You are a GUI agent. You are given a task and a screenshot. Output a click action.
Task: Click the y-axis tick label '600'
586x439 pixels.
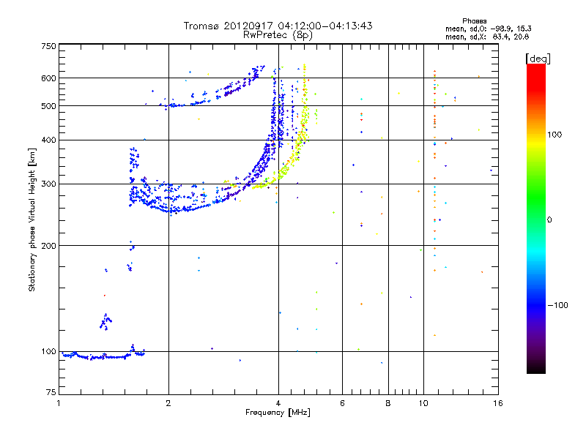coord(48,78)
